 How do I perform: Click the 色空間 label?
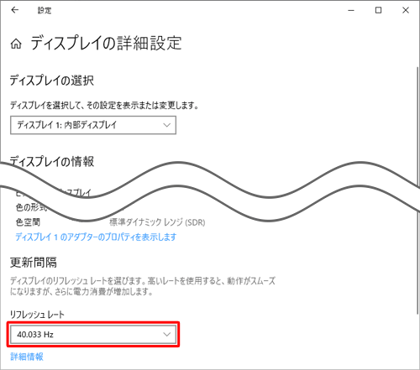[28, 222]
